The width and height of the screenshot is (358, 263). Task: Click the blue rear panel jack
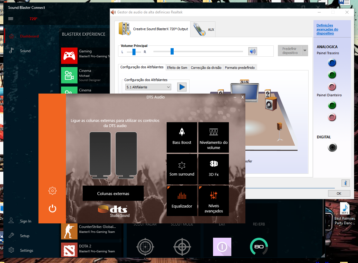(332, 63)
